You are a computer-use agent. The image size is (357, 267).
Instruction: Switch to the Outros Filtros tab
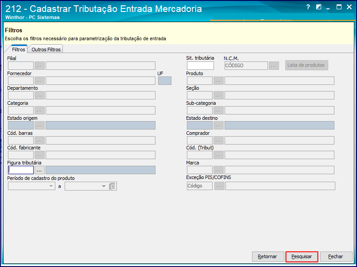(46, 50)
